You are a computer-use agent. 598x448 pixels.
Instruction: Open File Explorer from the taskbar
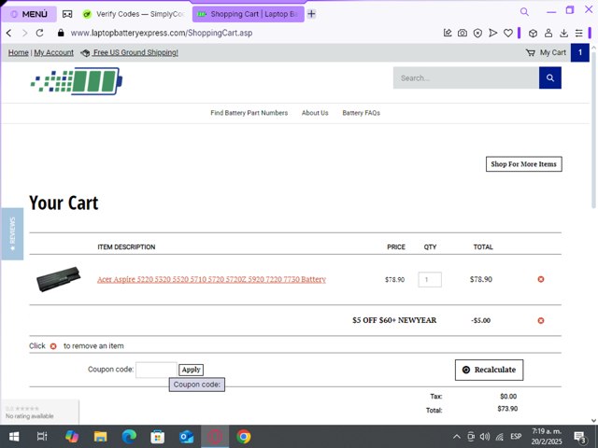[100, 437]
